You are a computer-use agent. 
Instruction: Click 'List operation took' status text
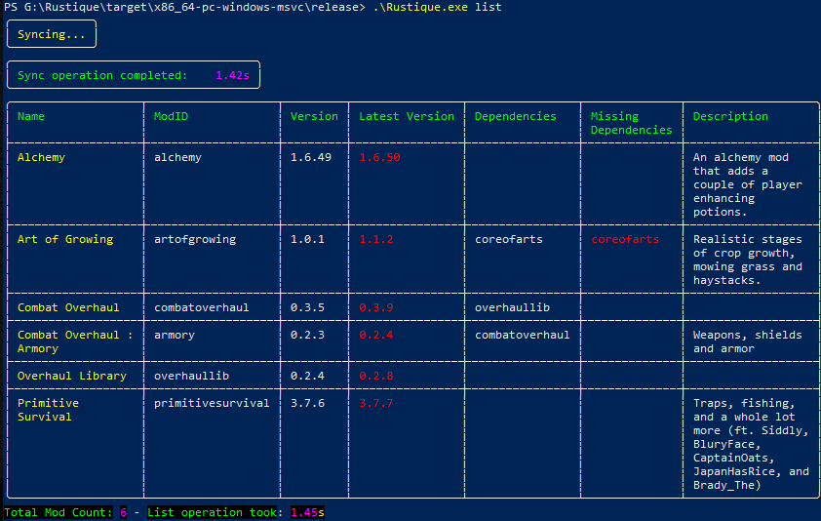[x=212, y=512]
